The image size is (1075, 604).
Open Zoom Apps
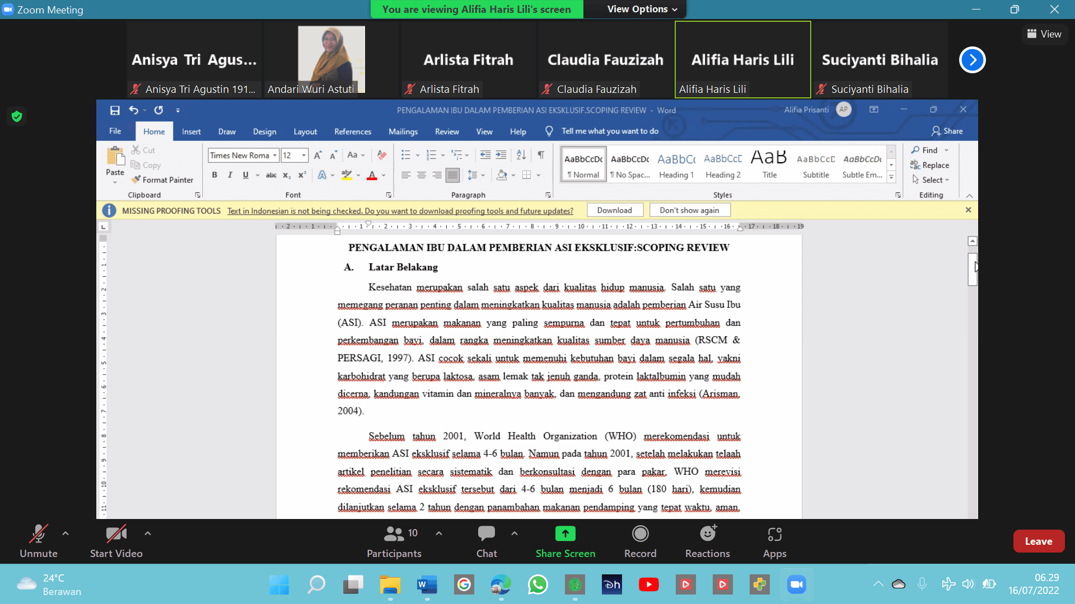775,541
